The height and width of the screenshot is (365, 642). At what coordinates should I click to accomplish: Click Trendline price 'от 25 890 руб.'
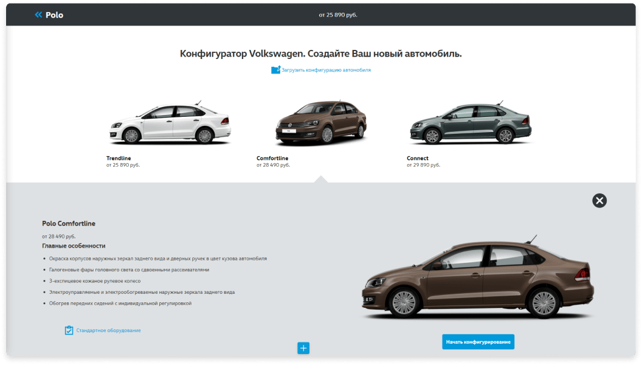point(123,165)
